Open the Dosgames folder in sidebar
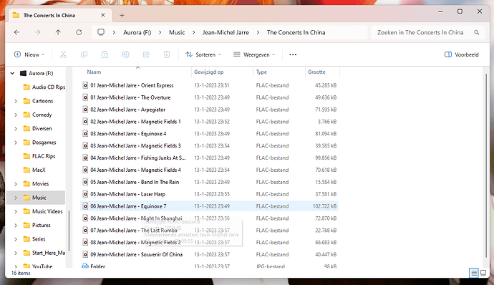Viewport: 494px width, 285px height. (x=44, y=142)
